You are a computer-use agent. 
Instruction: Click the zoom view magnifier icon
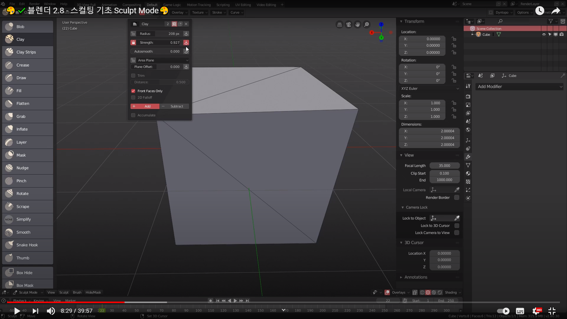366,25
